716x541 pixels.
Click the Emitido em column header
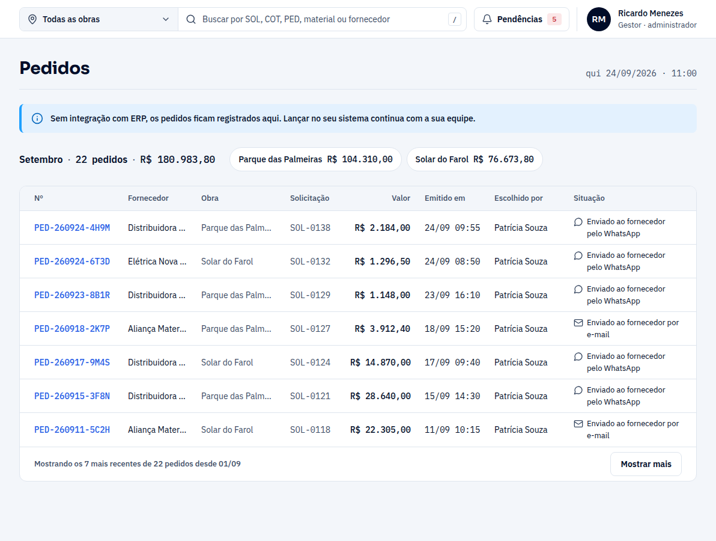pyautogui.click(x=444, y=198)
